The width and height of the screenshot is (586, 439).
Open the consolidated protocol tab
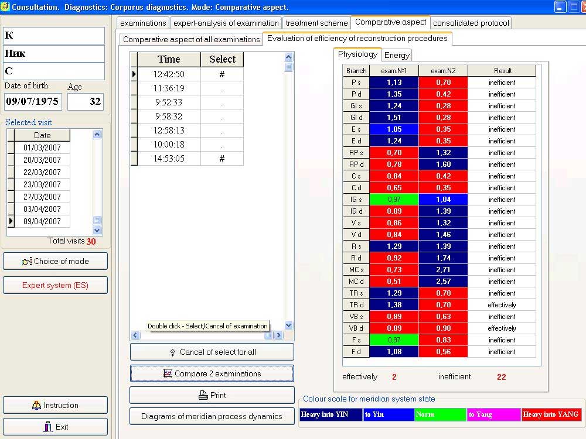[x=471, y=23]
